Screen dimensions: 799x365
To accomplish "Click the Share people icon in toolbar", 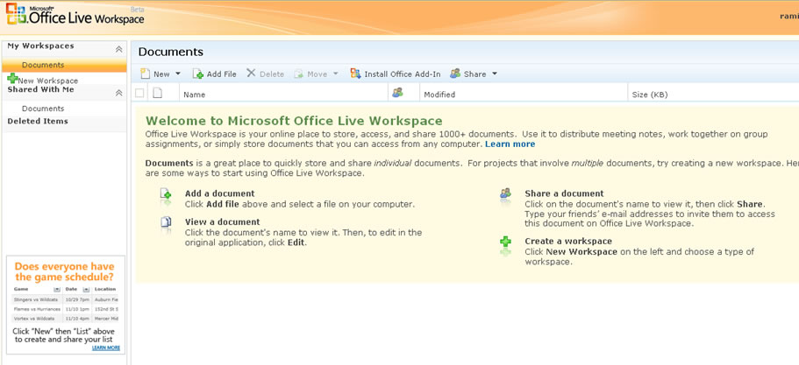I will pyautogui.click(x=455, y=74).
